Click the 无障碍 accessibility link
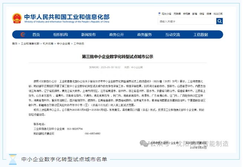This screenshot has height=167, width=243. click(177, 14)
